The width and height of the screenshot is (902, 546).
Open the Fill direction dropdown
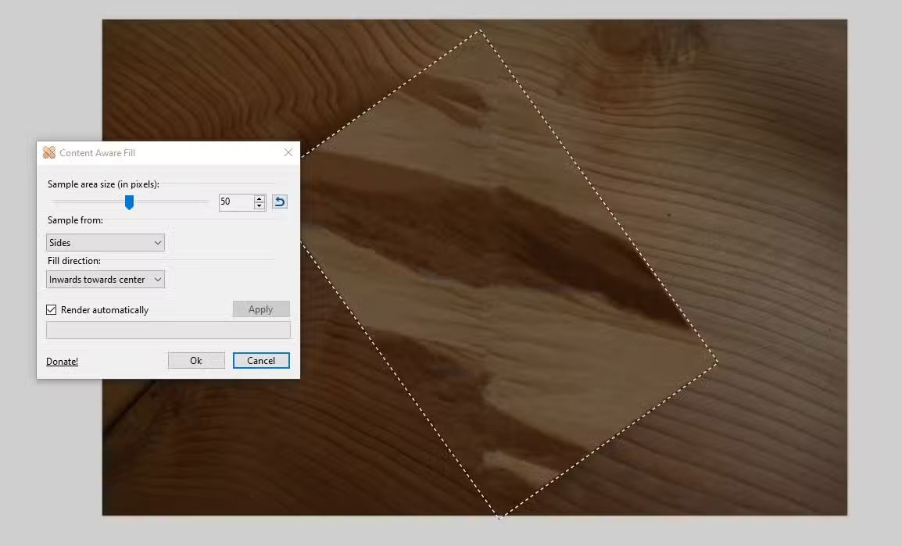click(106, 280)
